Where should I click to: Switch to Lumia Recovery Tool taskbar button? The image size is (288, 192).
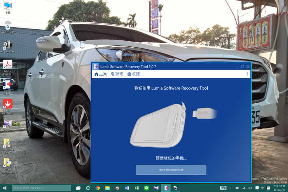coord(166,188)
